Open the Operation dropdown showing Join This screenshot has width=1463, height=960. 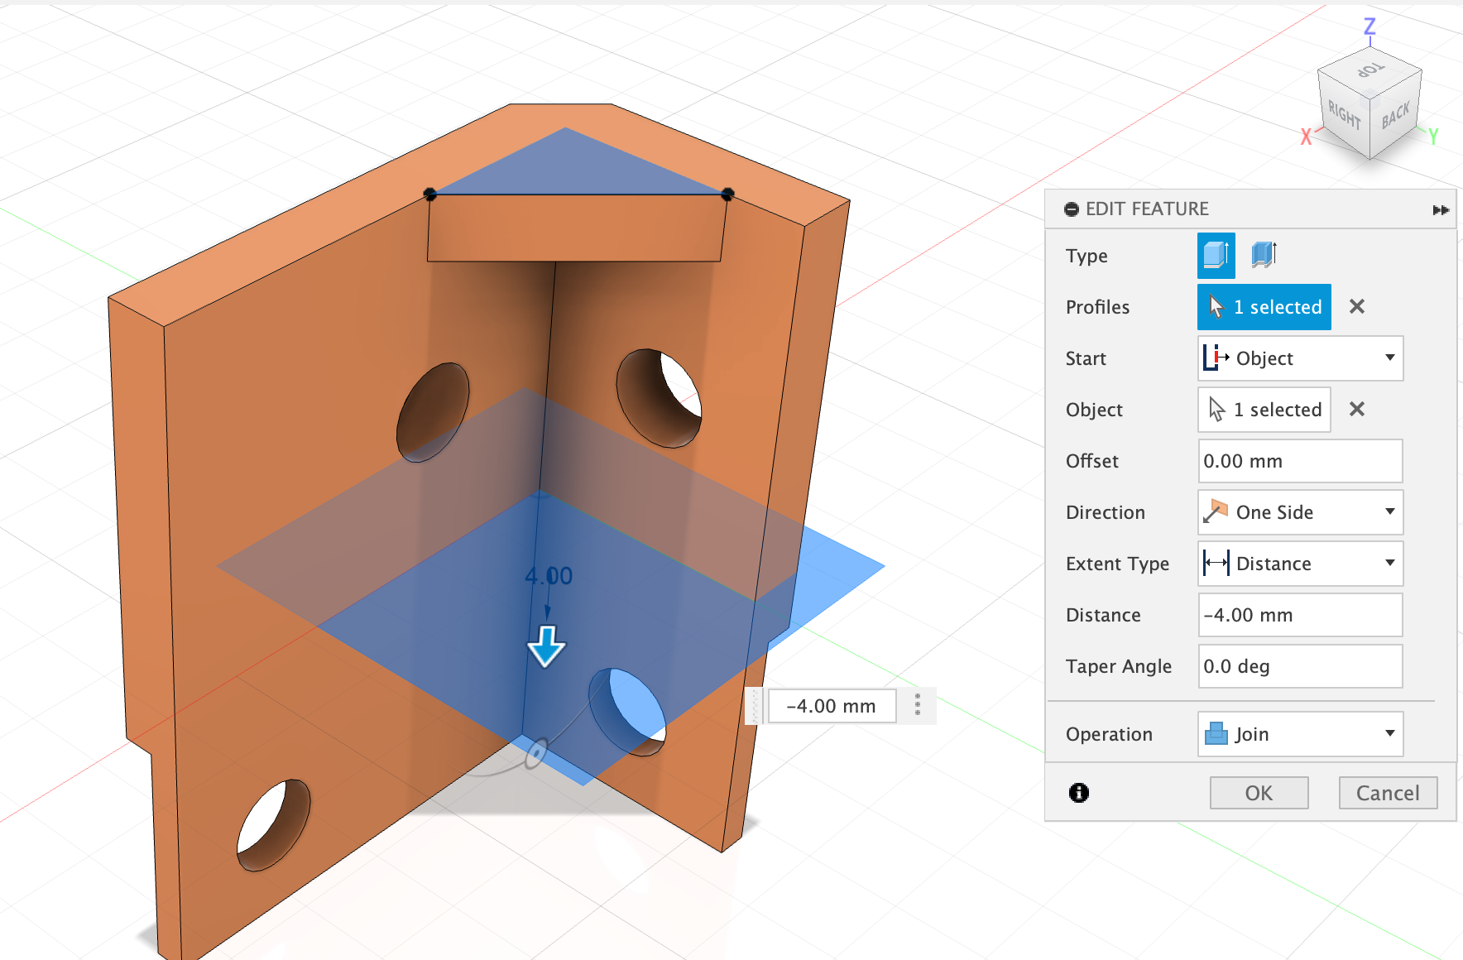click(1300, 734)
